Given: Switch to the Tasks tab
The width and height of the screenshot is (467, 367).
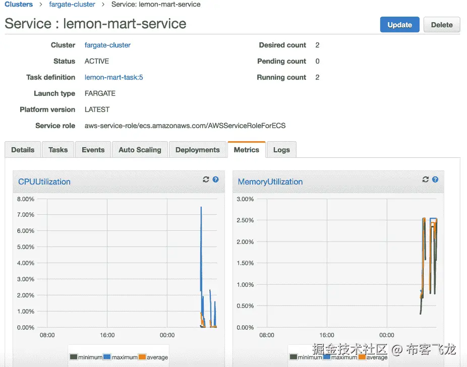Looking at the screenshot, I should point(58,150).
